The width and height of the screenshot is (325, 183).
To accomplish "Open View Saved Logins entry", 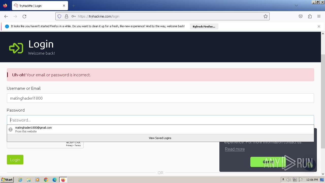I will click(x=160, y=138).
